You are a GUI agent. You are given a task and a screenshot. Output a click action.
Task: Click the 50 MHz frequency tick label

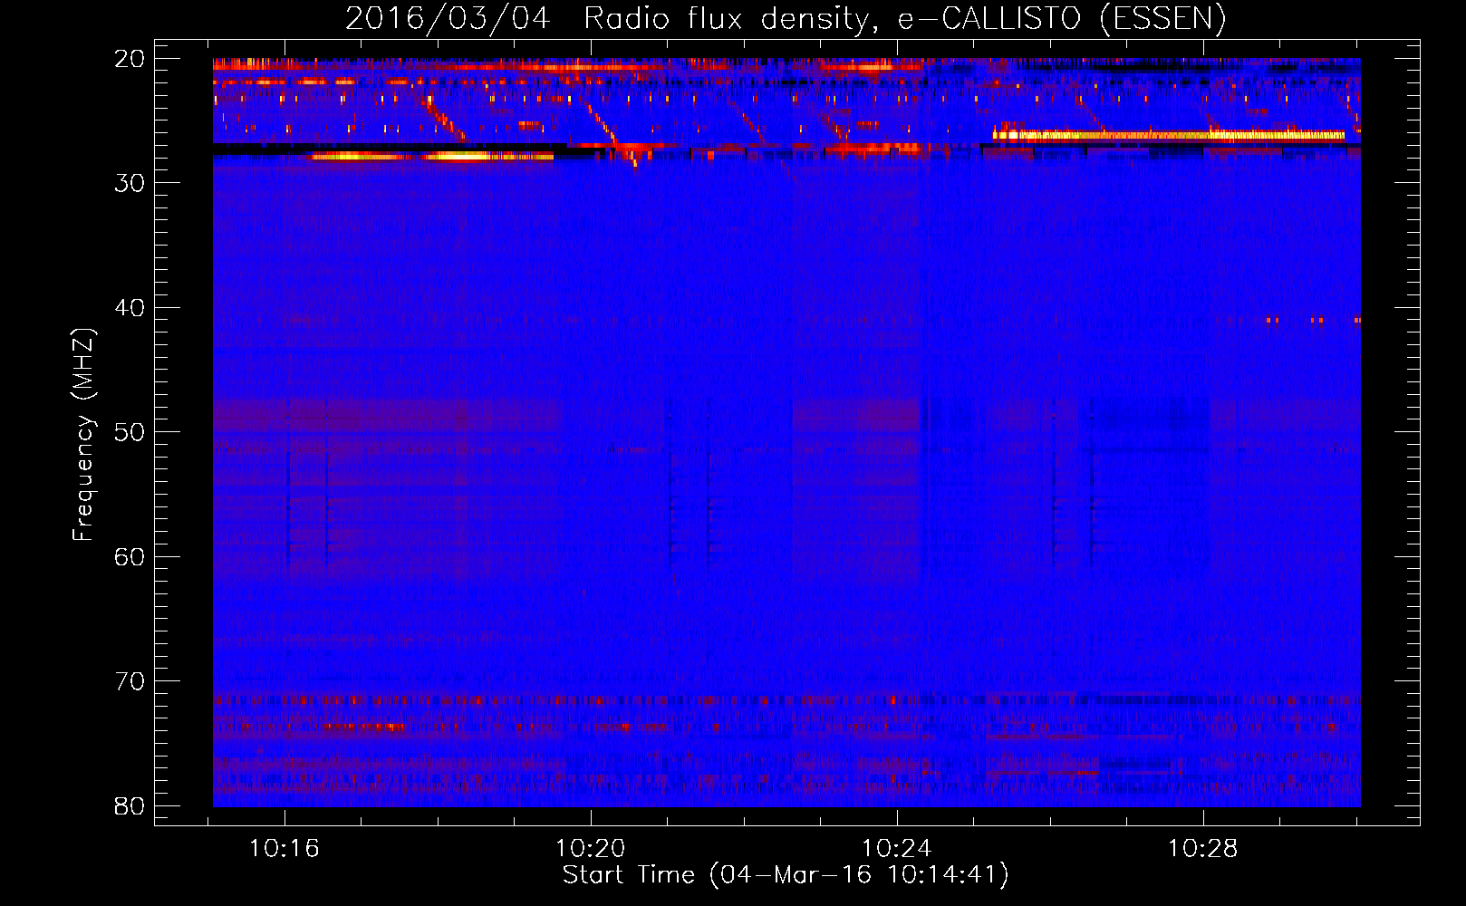[130, 432]
